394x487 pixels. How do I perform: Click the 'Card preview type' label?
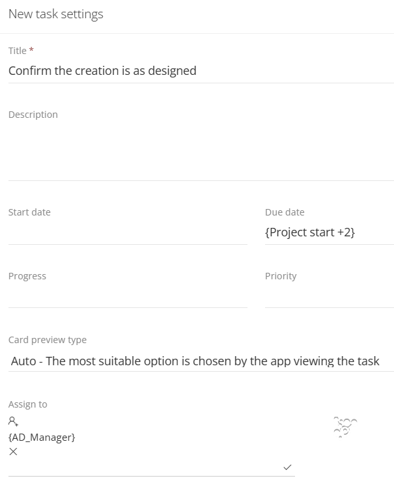click(x=48, y=340)
